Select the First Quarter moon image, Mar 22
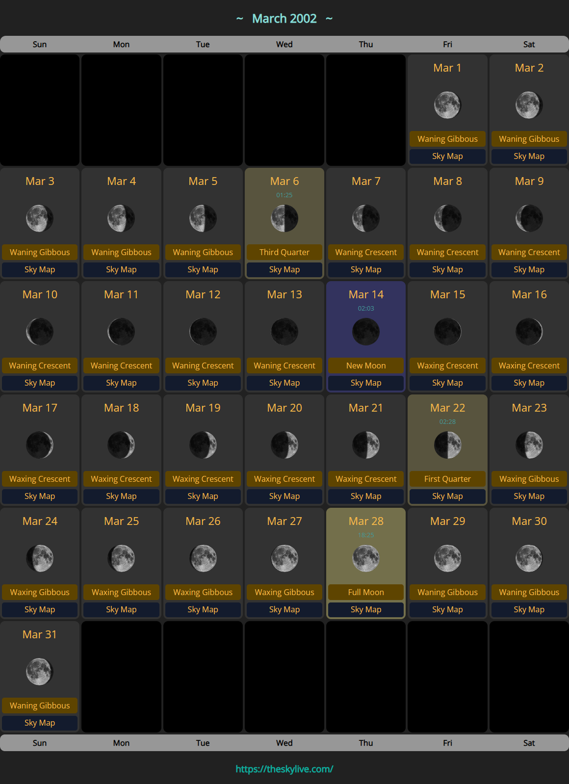This screenshot has height=784, width=569. click(x=447, y=445)
